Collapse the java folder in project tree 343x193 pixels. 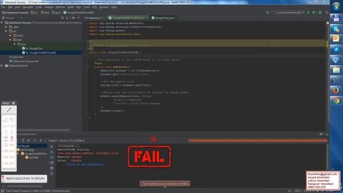[14, 44]
